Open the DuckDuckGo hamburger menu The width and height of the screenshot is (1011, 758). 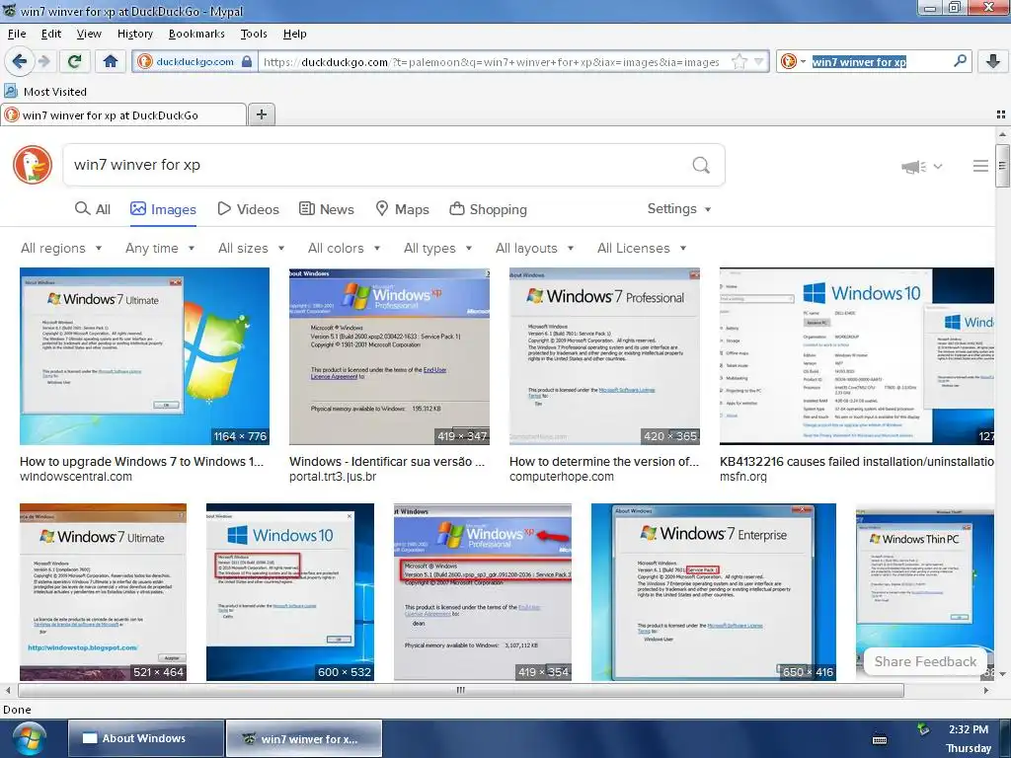pyautogui.click(x=980, y=166)
